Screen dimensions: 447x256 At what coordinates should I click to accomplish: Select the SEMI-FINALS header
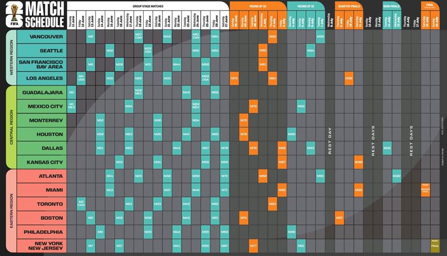pyautogui.click(x=392, y=6)
